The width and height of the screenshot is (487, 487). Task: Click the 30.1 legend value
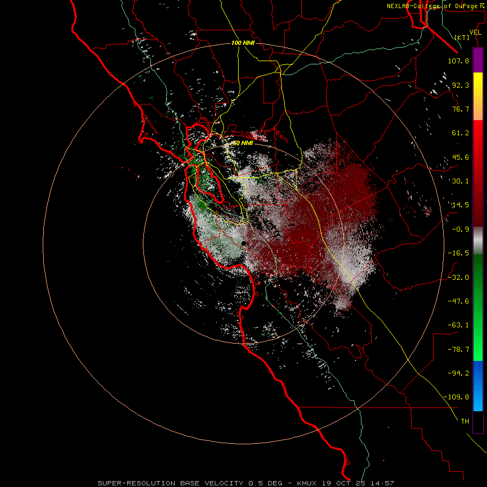(x=460, y=181)
